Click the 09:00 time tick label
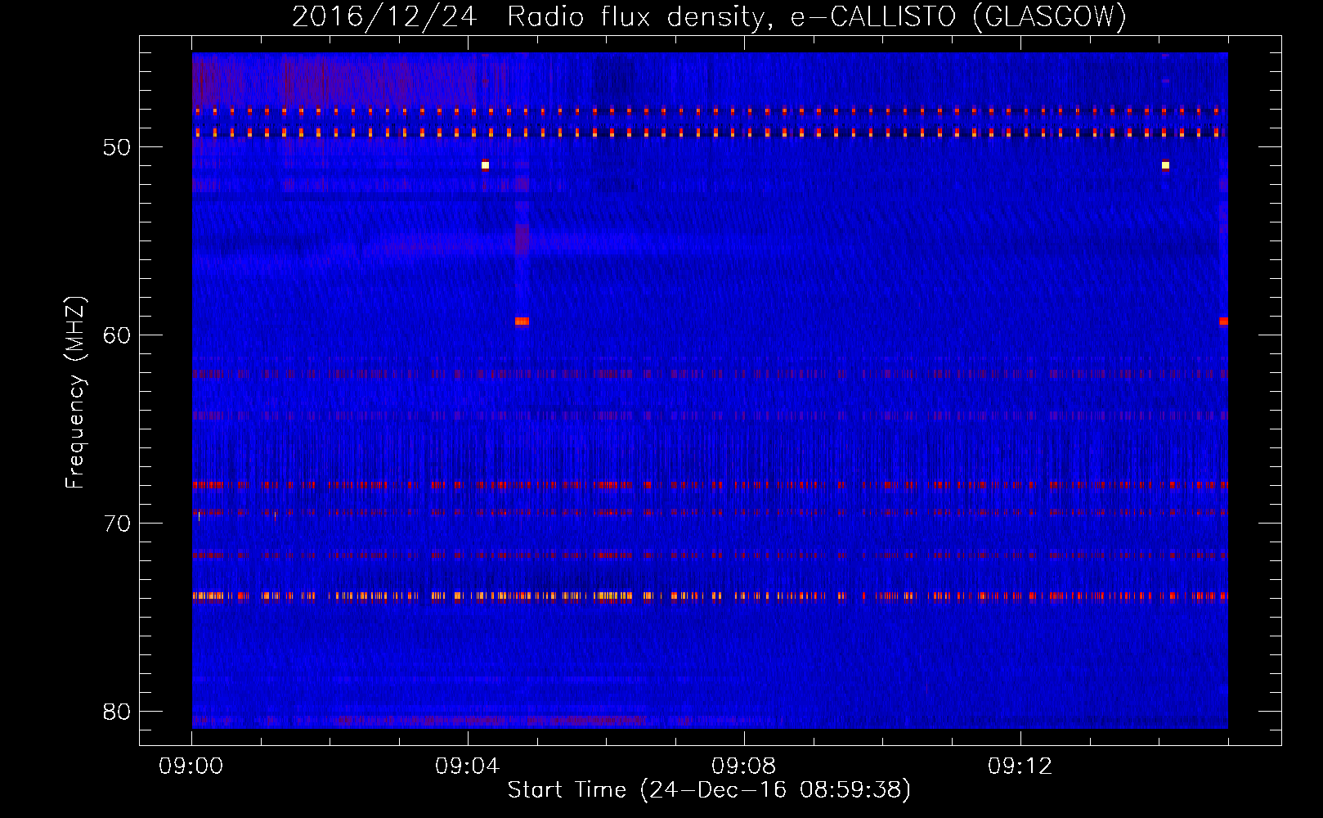1323x818 pixels. (191, 766)
